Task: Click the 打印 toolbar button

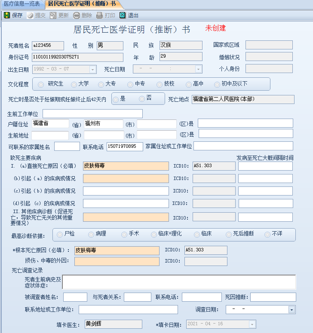Action: tap(106, 15)
